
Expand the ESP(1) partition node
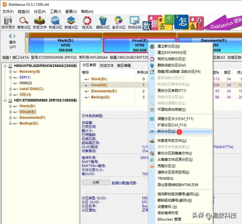click(10, 77)
